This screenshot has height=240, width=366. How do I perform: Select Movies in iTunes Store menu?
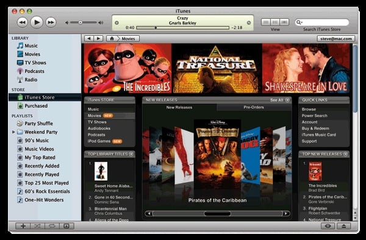click(95, 116)
